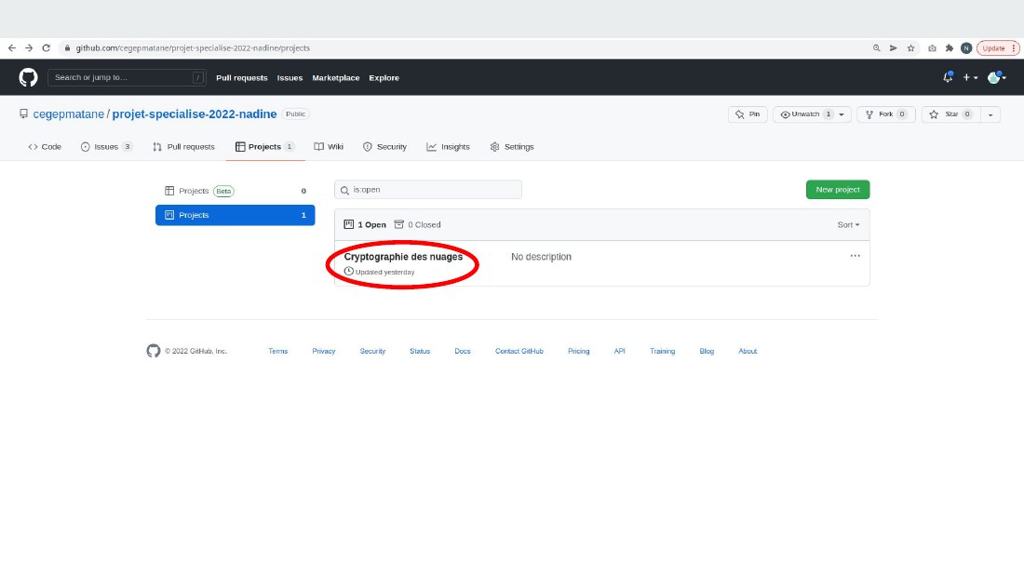Image resolution: width=1024 pixels, height=576 pixels.
Task: Select Projects Beta in sidebar
Action: coord(236,191)
